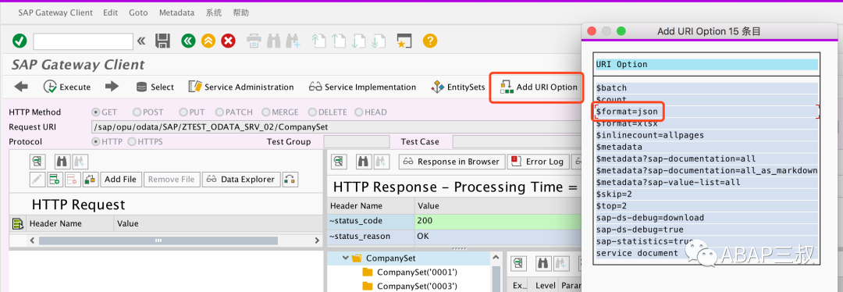Open Service Implementation

[362, 87]
